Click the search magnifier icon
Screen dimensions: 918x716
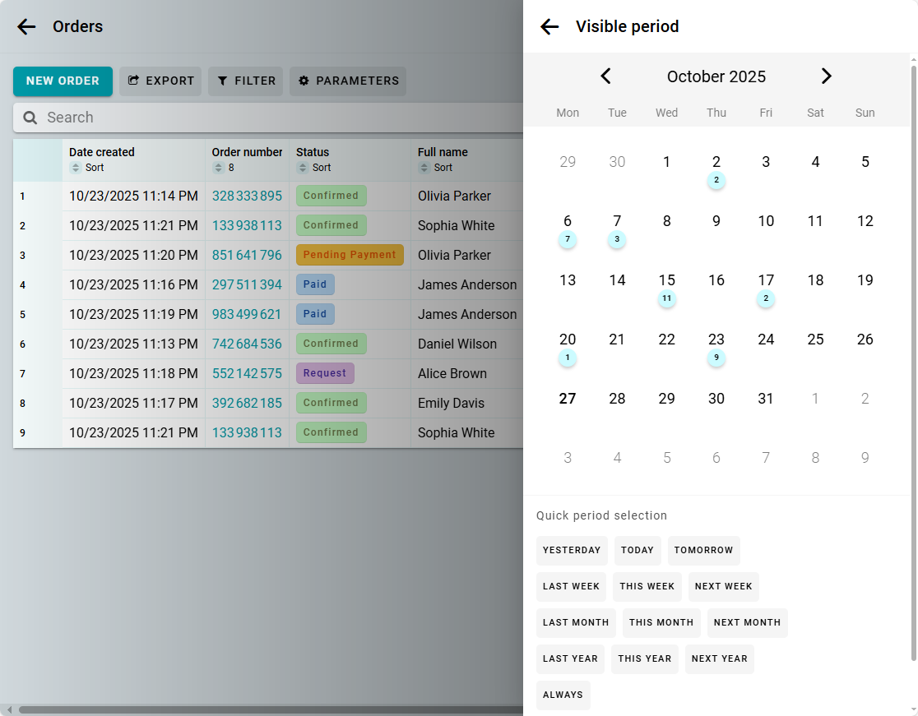click(x=30, y=118)
